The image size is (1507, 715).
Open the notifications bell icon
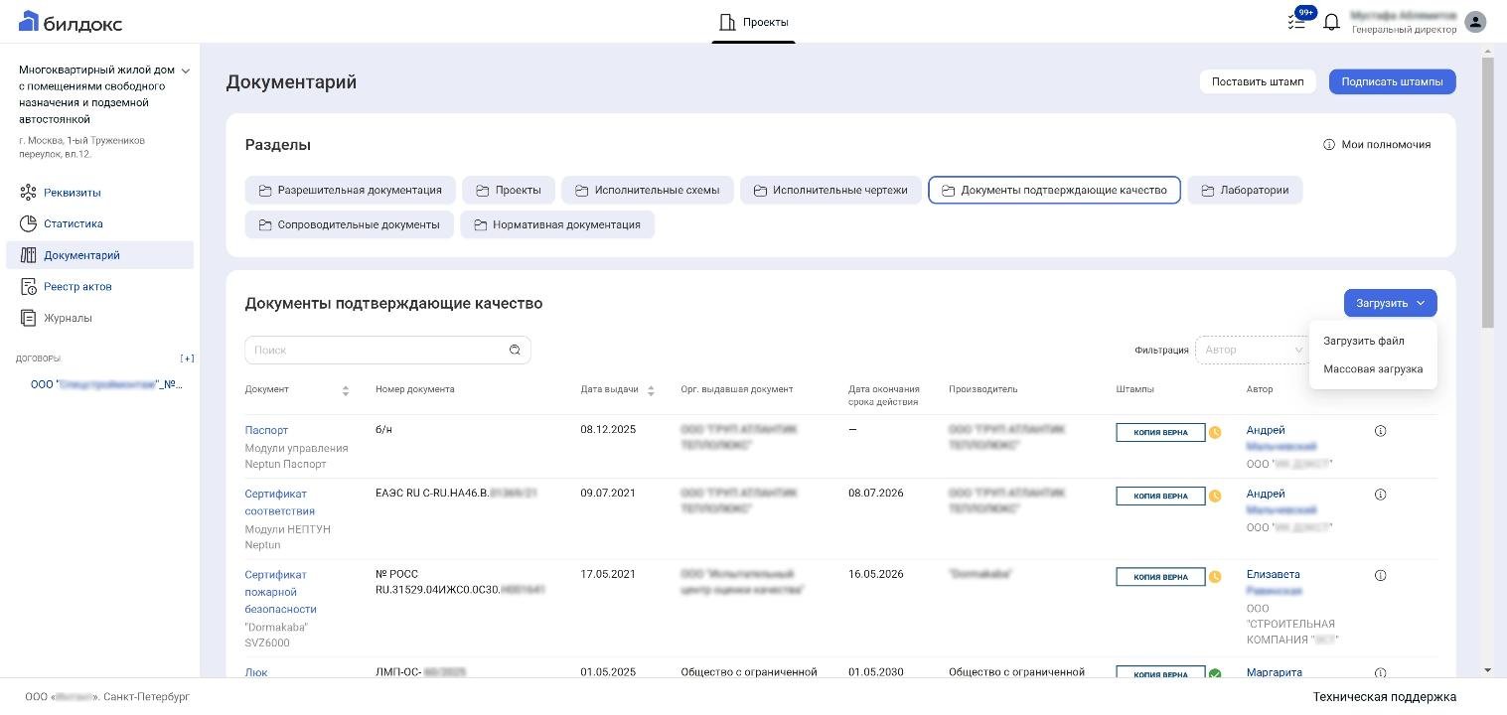[1331, 22]
